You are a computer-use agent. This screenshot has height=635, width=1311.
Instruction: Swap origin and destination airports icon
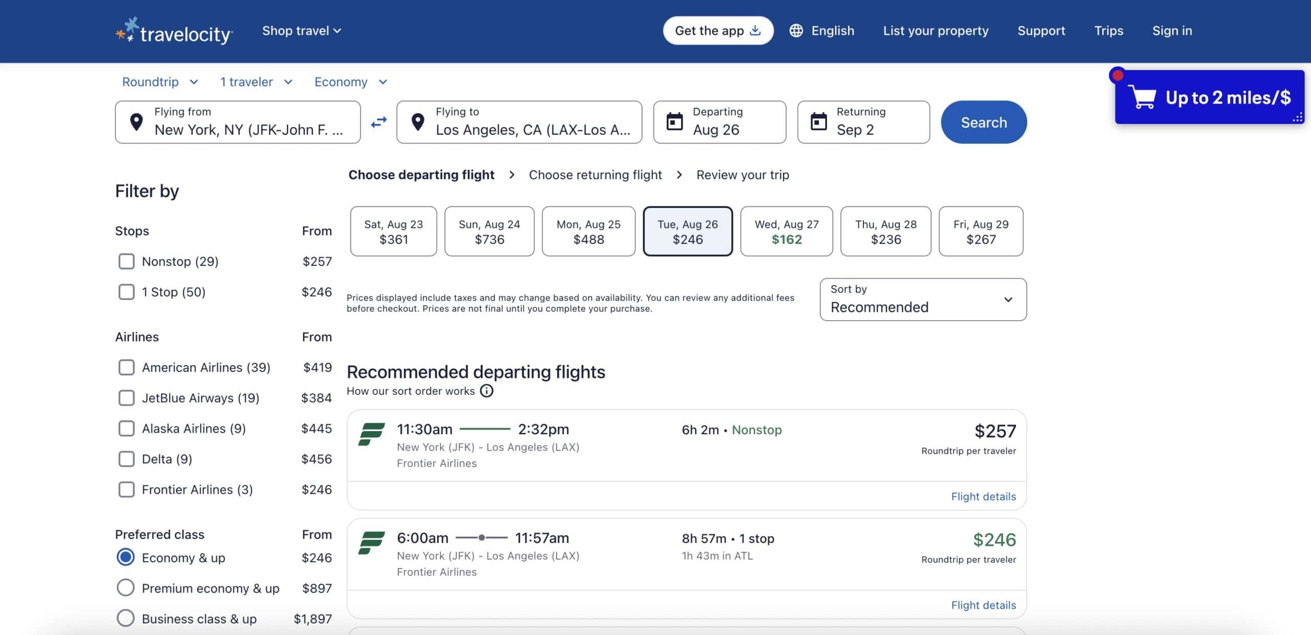click(x=378, y=122)
